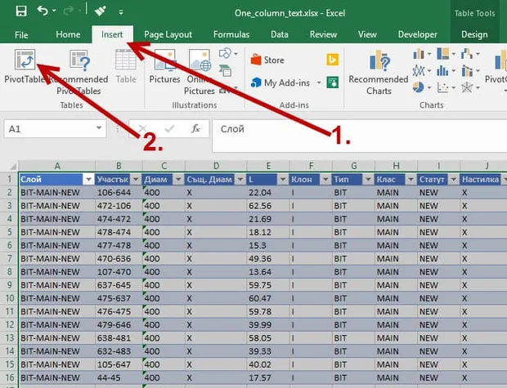Open the Клас column filter dropdown
The height and width of the screenshot is (388, 507).
[x=411, y=180]
